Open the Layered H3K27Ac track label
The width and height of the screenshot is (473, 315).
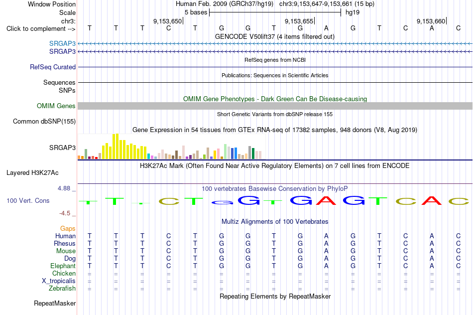pyautogui.click(x=32, y=173)
